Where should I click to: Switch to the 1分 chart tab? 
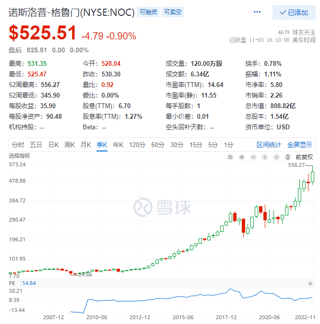point(229,145)
